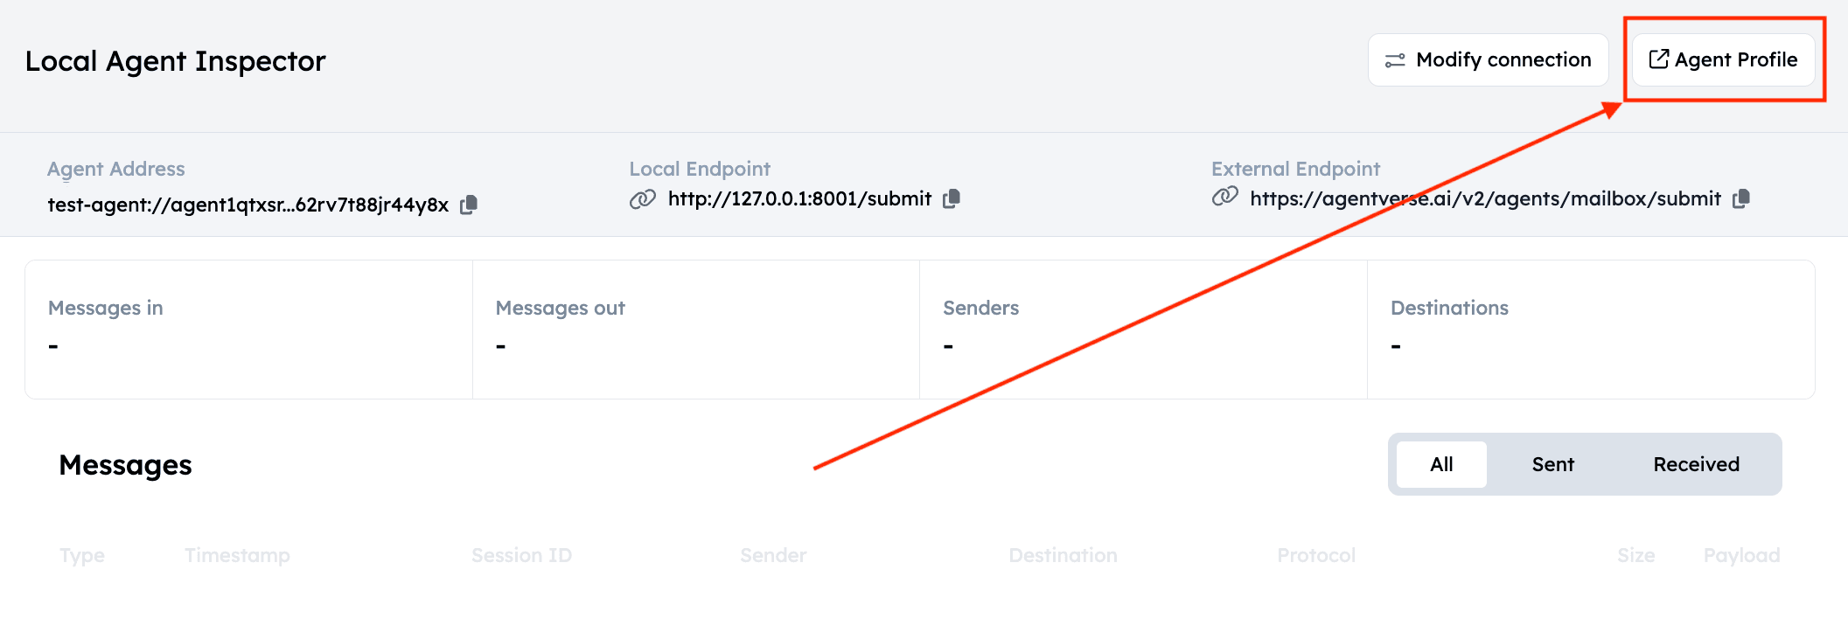
Task: Click the chain-link icon beside Local Endpoint
Action: pyautogui.click(x=643, y=199)
